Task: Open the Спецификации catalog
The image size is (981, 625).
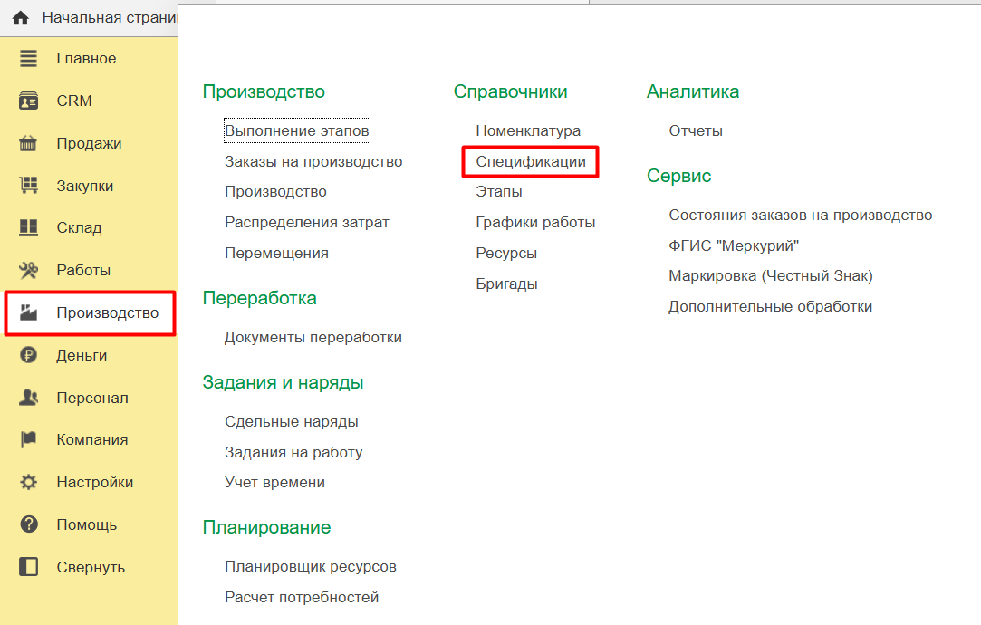Action: 531,161
